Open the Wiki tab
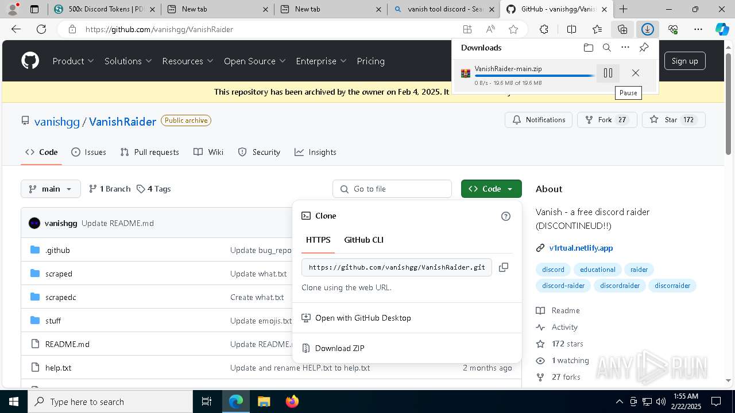This screenshot has width=735, height=413. (x=208, y=152)
